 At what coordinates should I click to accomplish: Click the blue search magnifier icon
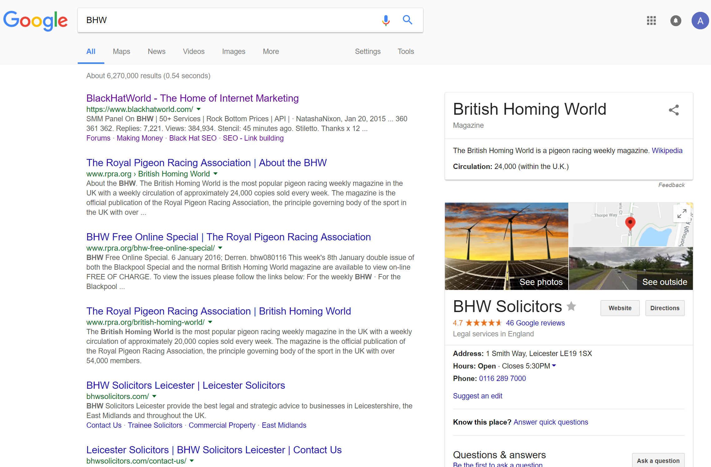(407, 20)
